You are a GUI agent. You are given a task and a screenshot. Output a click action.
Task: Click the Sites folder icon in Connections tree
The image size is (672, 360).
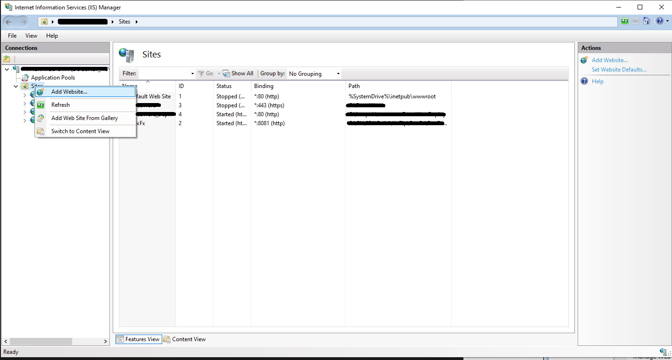coord(25,86)
